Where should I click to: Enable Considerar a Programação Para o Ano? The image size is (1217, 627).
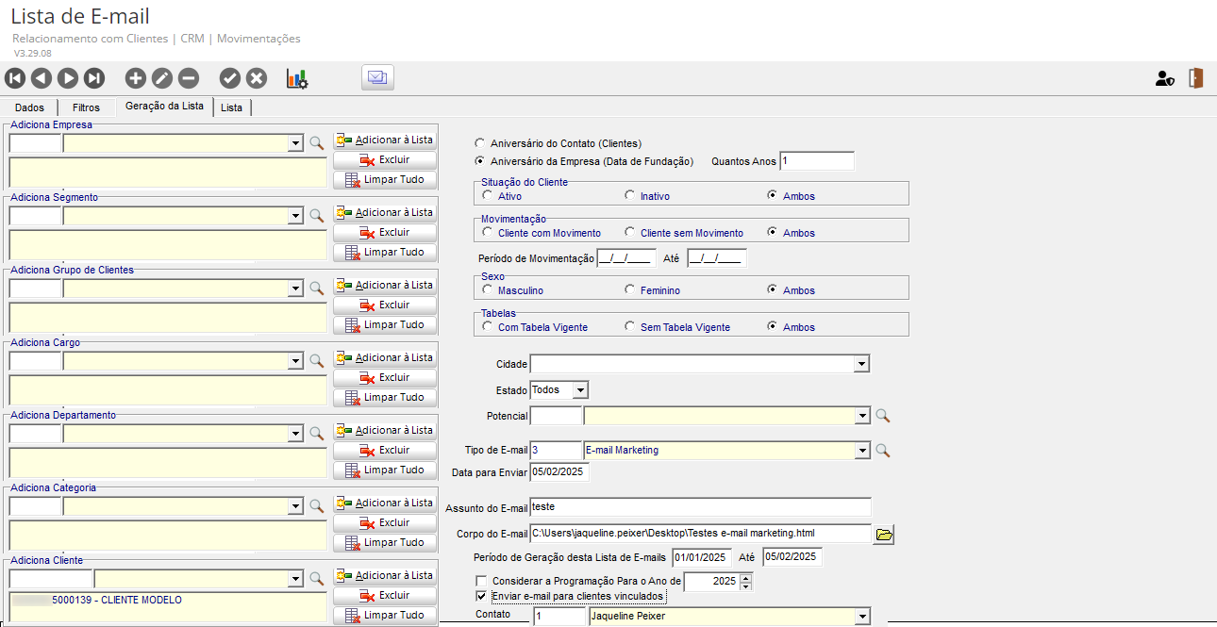point(482,582)
